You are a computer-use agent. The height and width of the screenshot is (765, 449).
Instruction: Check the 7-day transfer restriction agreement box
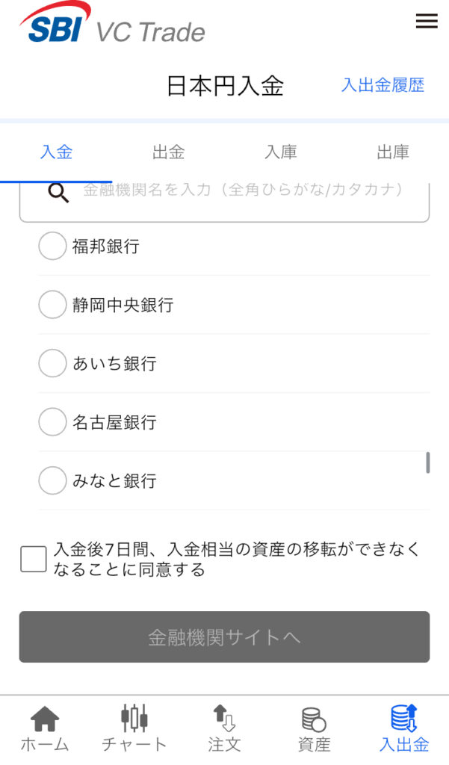pyautogui.click(x=34, y=559)
